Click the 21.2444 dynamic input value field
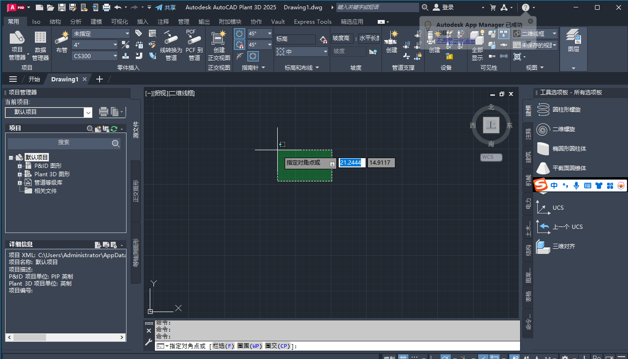 pyautogui.click(x=352, y=163)
